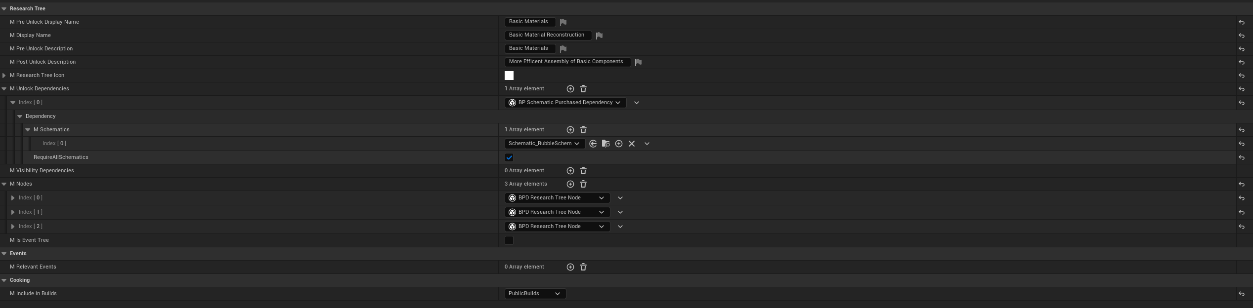Click white swatch of M Research Tree Icon
1253x308 pixels.
(509, 76)
